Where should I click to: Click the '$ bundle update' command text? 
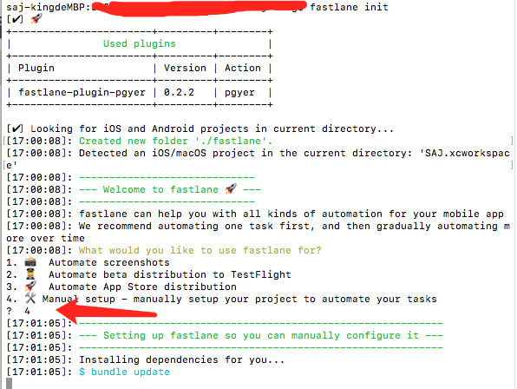124,372
